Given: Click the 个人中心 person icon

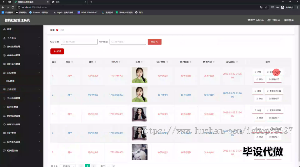Looking at the screenshot, I should click(x=4, y=38).
